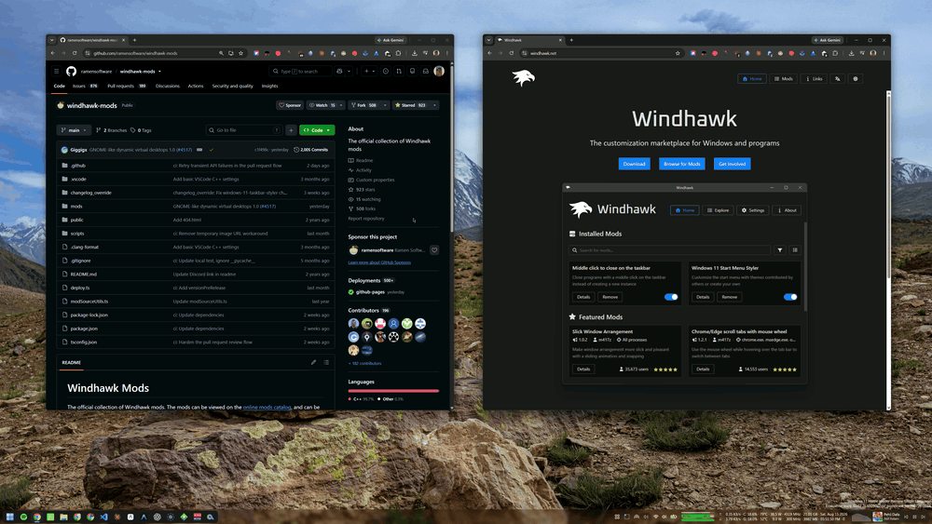The height and width of the screenshot is (524, 932).
Task: Click the Sponsor button on repository
Action: [x=290, y=105]
